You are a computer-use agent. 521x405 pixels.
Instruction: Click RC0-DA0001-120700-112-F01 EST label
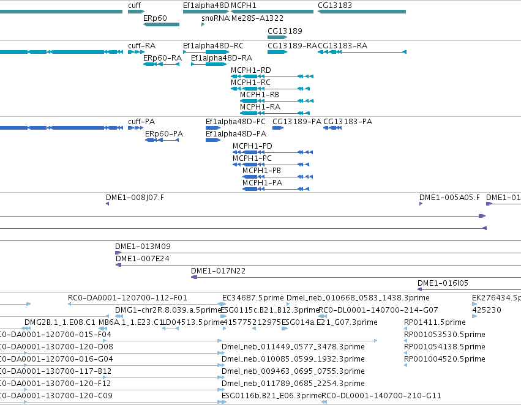tap(127, 298)
